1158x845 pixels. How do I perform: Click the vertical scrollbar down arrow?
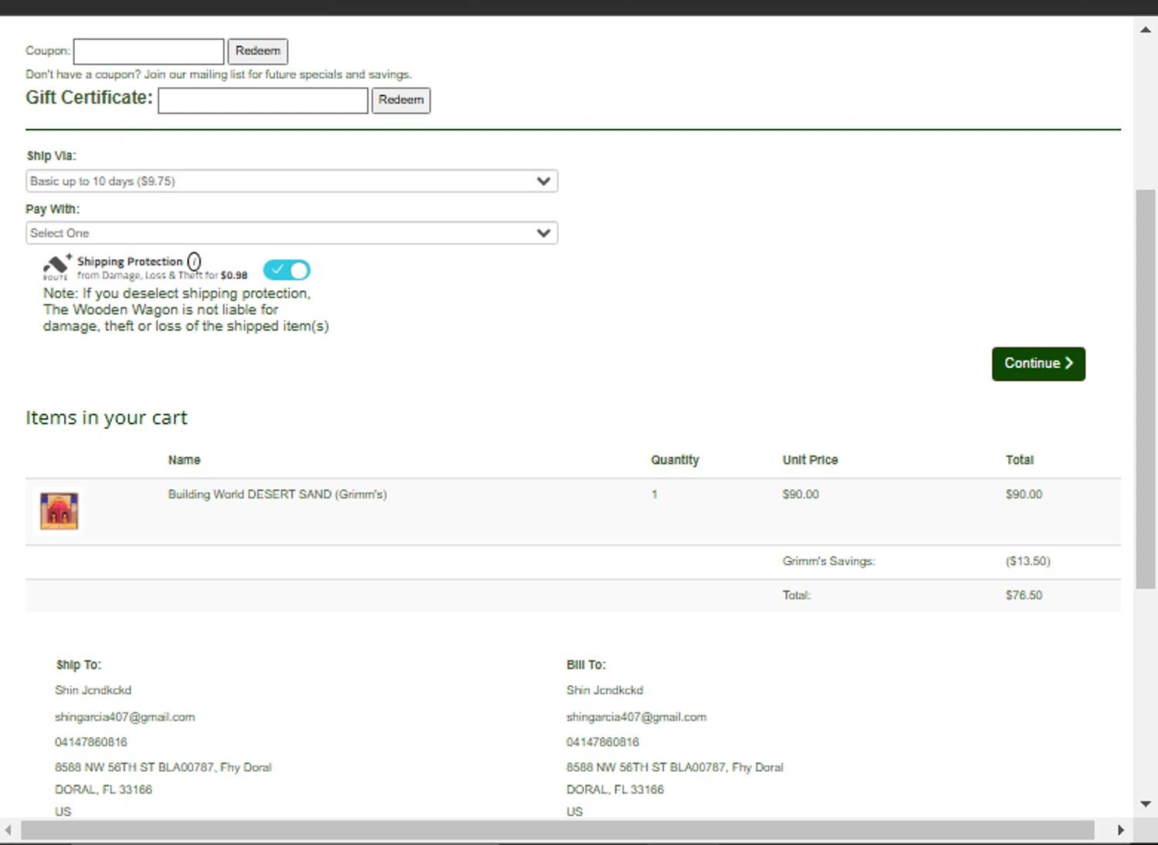pyautogui.click(x=1146, y=804)
